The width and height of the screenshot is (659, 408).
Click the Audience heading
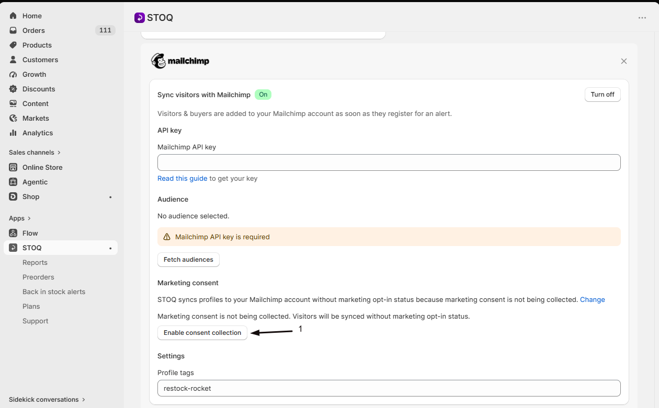(x=173, y=199)
